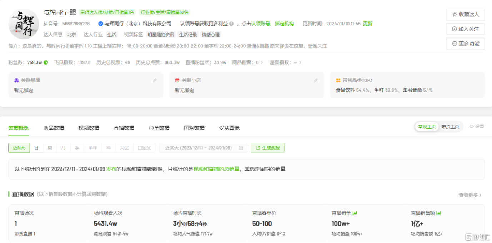Select 季 period option

point(77,148)
